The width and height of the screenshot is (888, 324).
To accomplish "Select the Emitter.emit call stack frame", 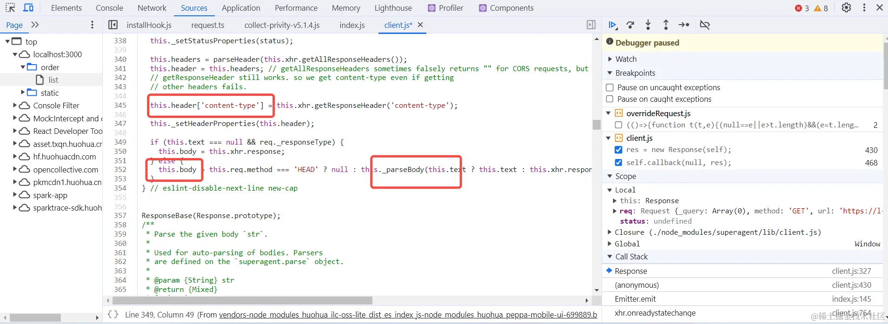I will [x=742, y=299].
